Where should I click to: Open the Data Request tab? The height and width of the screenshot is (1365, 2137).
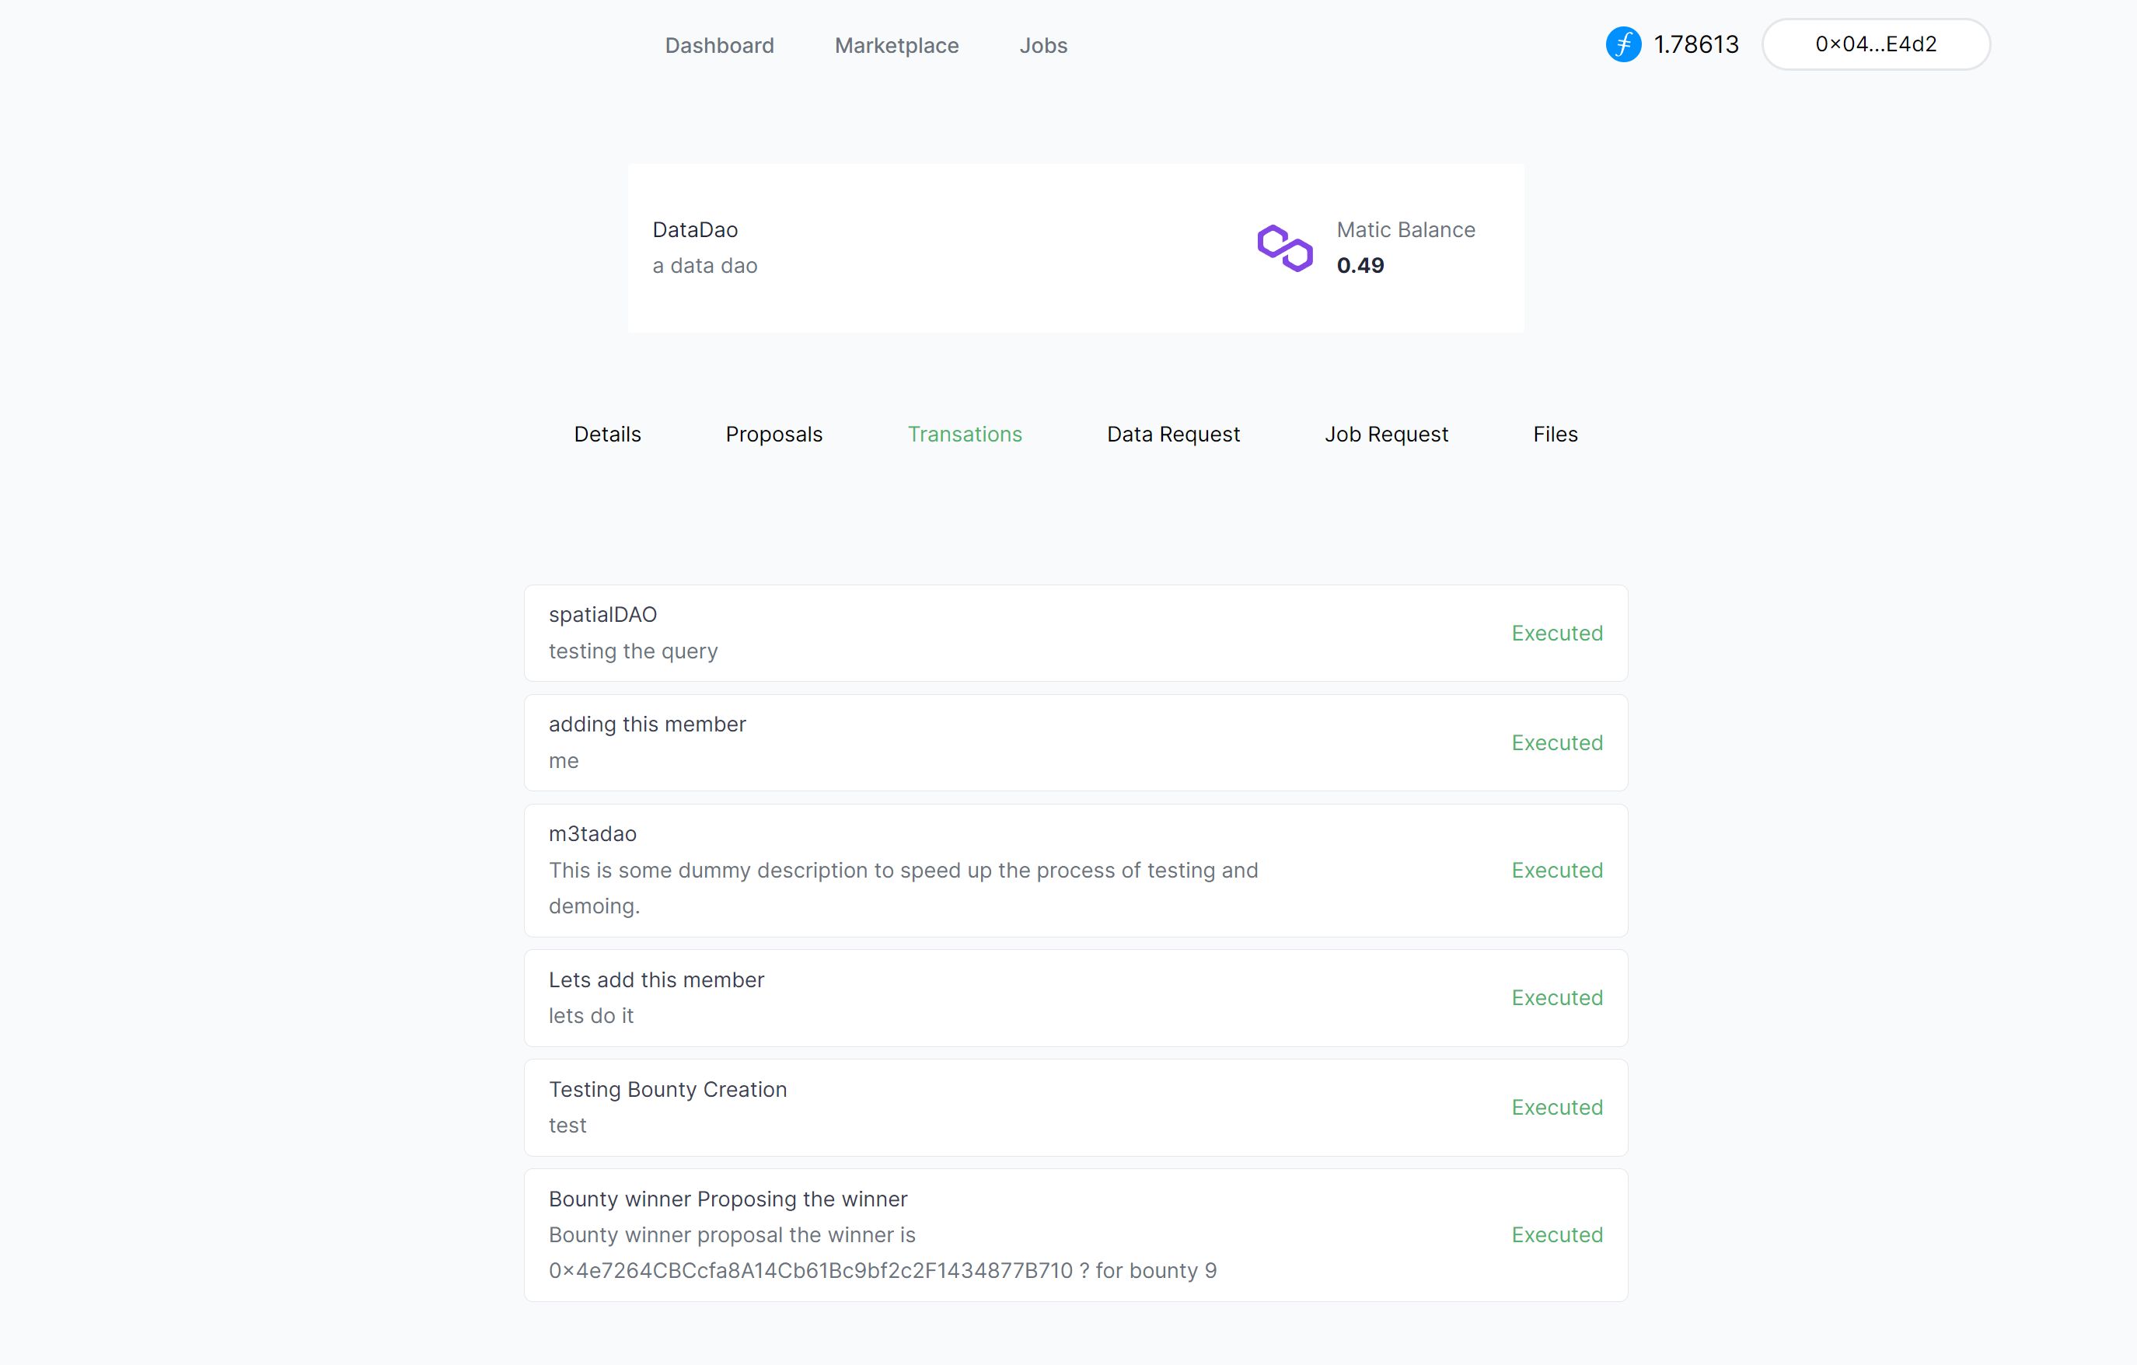pos(1173,434)
